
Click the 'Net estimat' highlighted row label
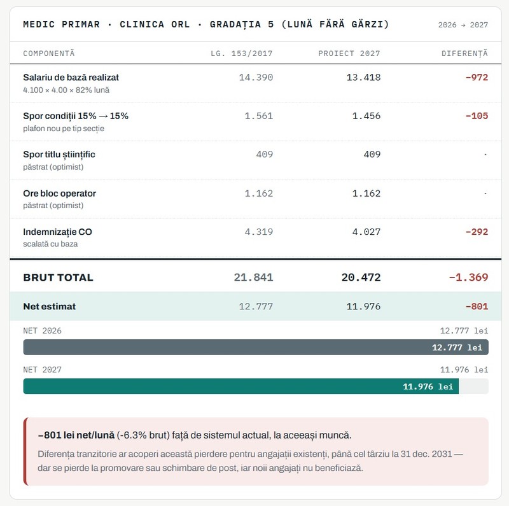pyautogui.click(x=50, y=306)
